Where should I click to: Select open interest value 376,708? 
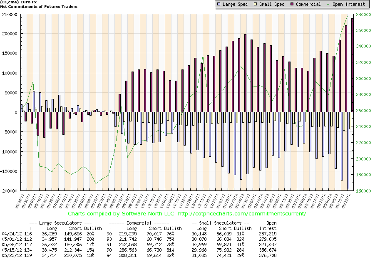268,255
